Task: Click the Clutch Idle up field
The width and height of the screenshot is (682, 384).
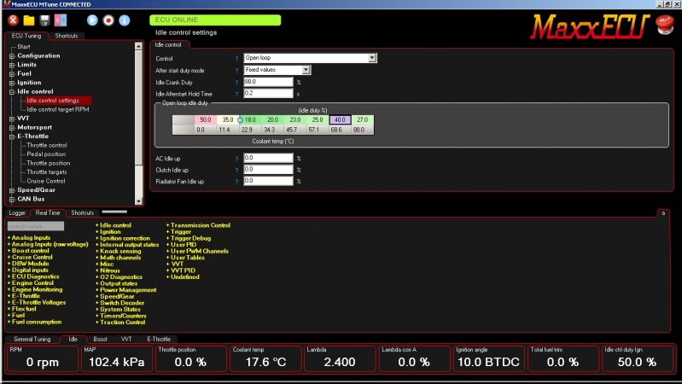Action: point(268,169)
